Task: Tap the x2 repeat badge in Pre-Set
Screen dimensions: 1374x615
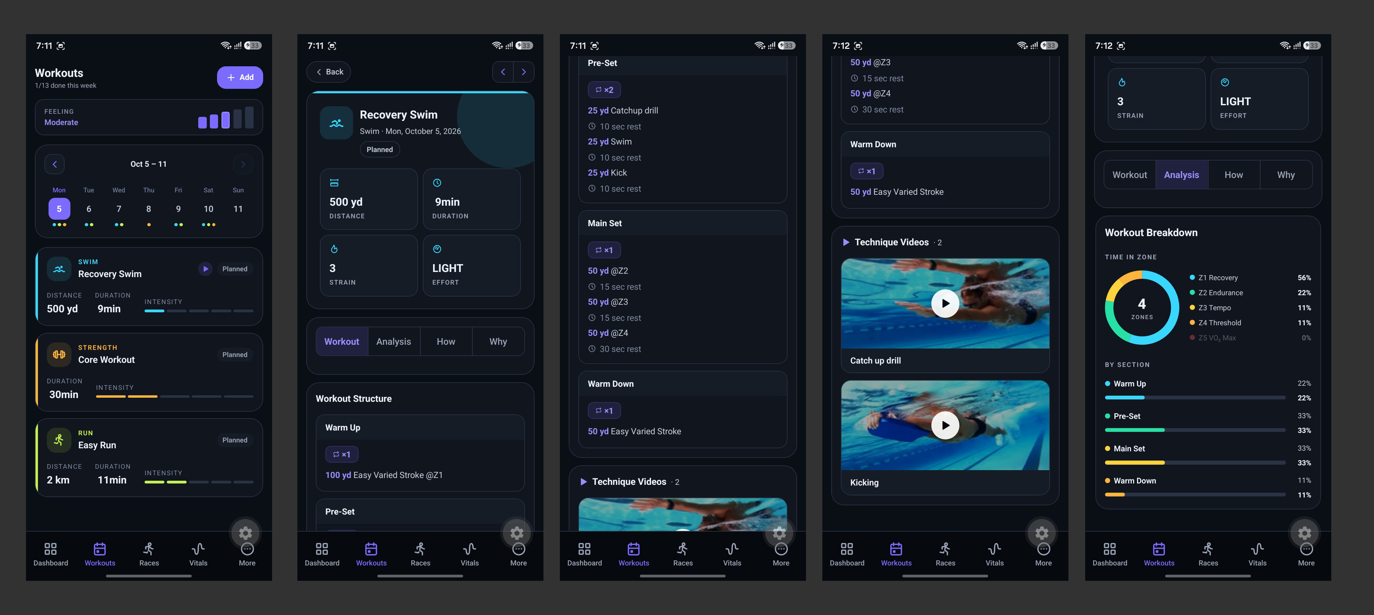Action: 604,90
